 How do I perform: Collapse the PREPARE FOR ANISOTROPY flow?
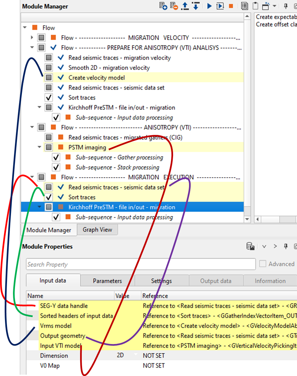(32, 48)
